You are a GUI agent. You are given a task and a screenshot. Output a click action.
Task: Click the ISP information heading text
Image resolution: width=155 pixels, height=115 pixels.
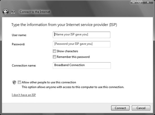pyautogui.click(x=64, y=25)
